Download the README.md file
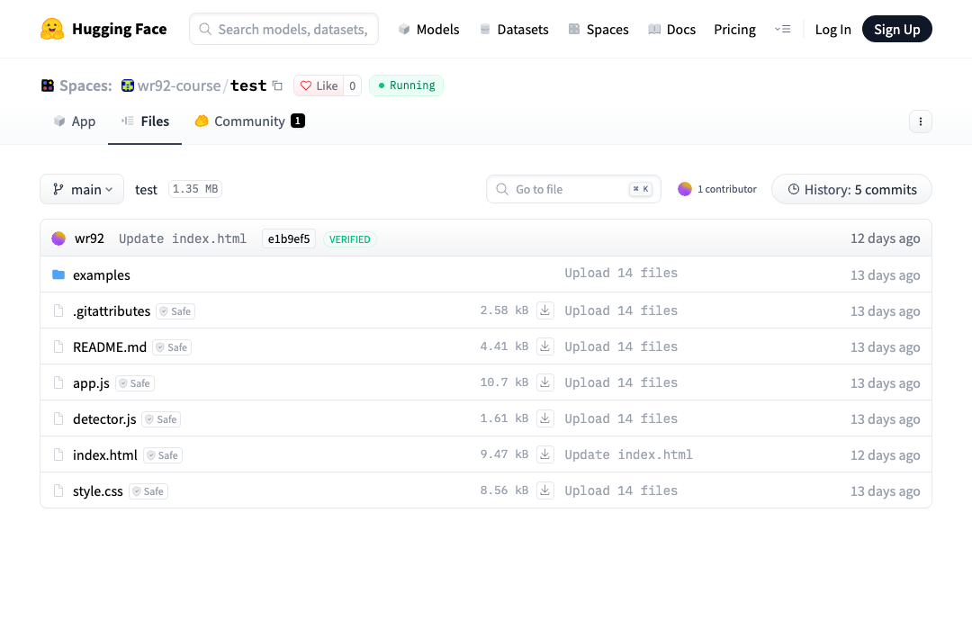Viewport: 972px width, 630px height. 544,346
